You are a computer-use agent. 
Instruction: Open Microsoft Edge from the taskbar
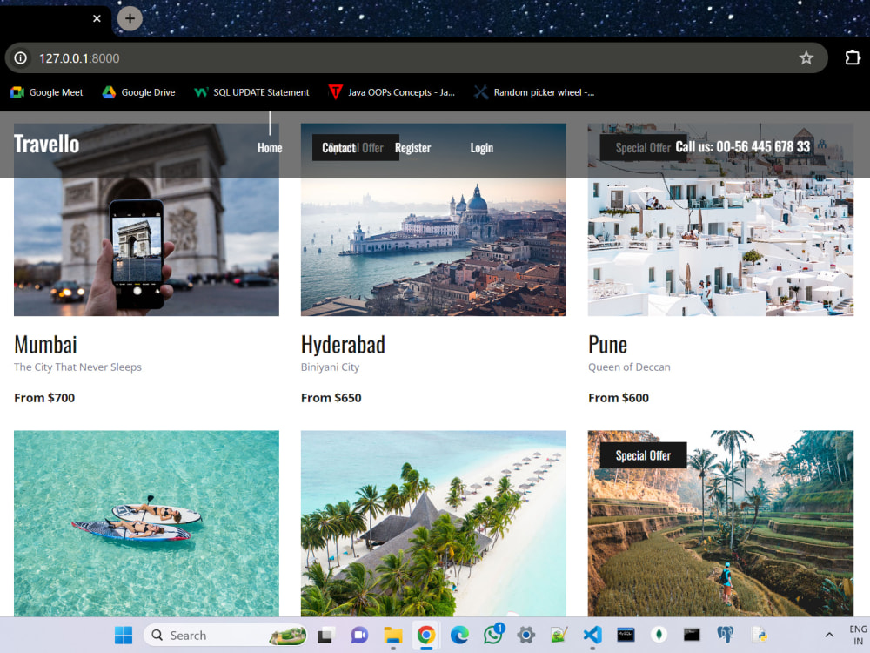click(x=459, y=635)
